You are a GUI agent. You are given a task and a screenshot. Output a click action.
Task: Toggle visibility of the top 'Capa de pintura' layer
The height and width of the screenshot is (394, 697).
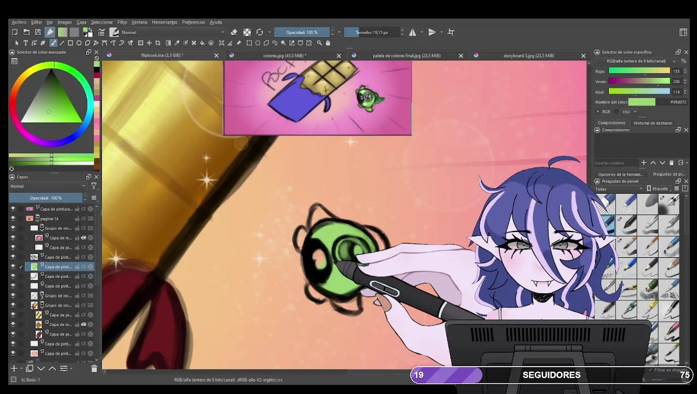click(13, 209)
